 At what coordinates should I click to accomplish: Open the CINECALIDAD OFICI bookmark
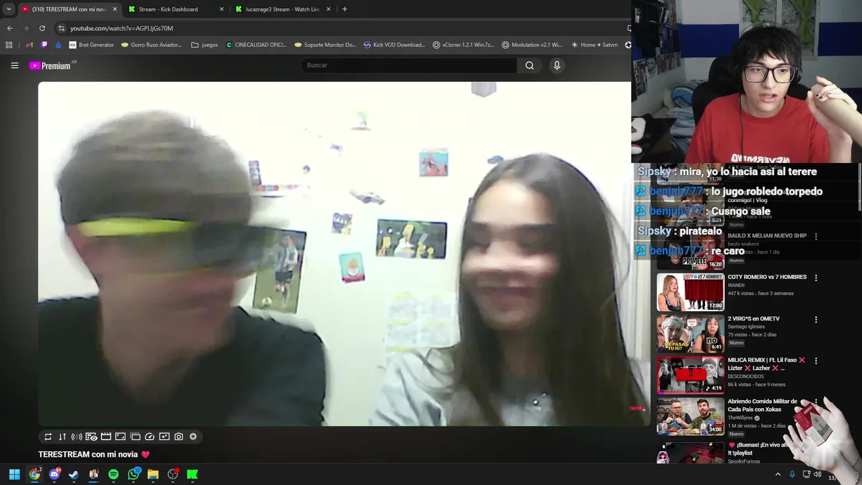pos(256,45)
